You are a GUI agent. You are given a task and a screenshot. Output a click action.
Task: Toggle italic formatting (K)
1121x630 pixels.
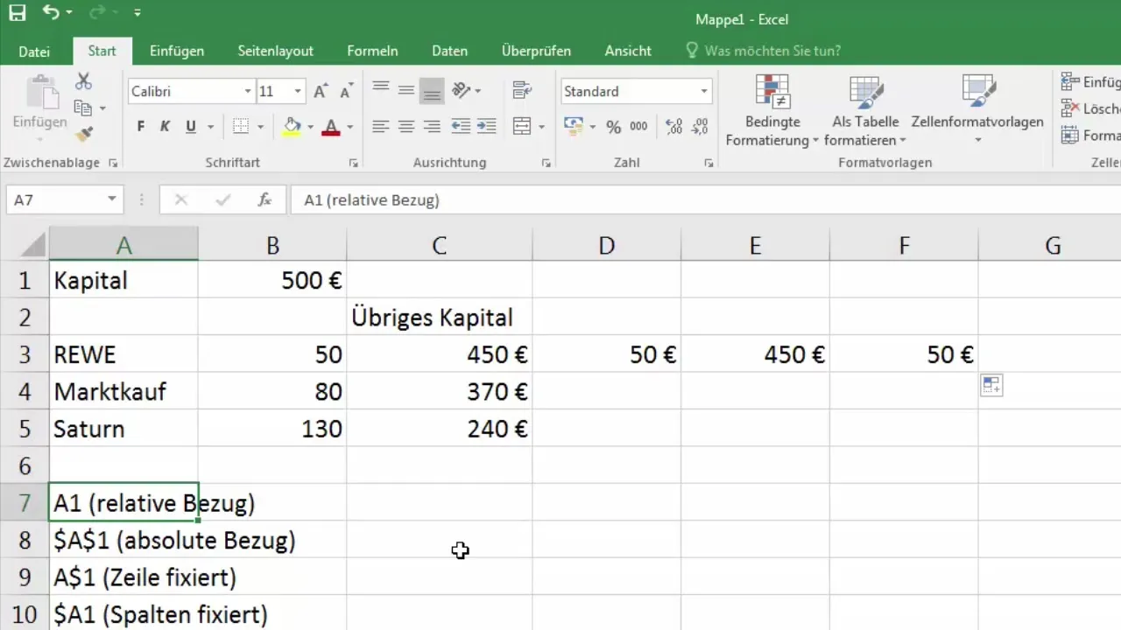coord(166,127)
